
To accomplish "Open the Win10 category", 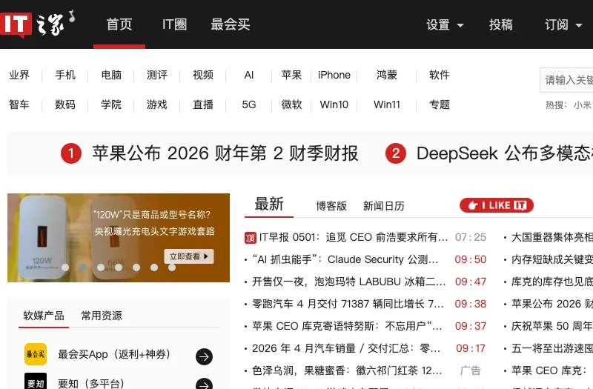I will pos(334,104).
